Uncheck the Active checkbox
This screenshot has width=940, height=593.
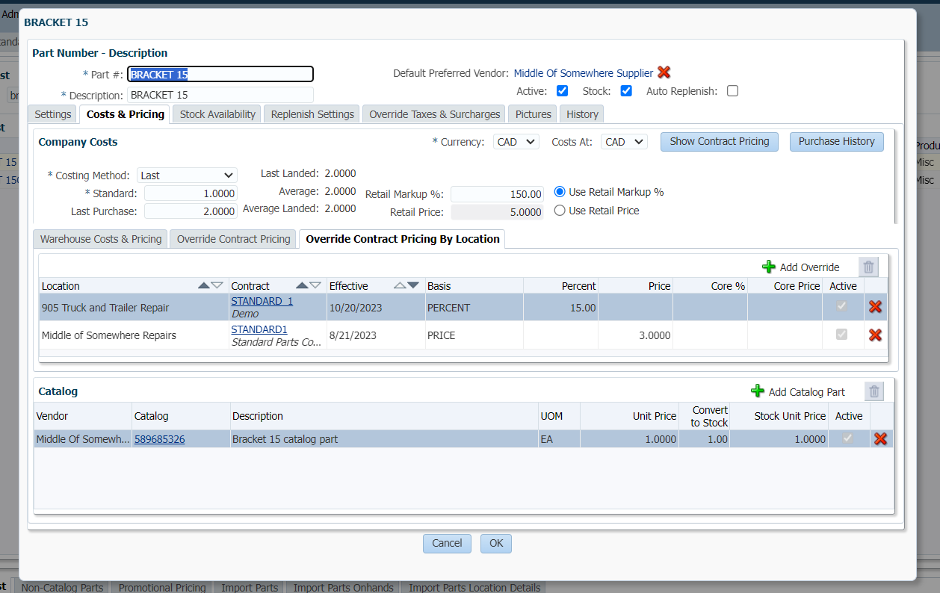[563, 91]
